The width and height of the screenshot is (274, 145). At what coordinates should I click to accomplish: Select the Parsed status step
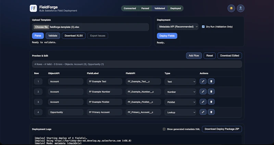point(145,8)
